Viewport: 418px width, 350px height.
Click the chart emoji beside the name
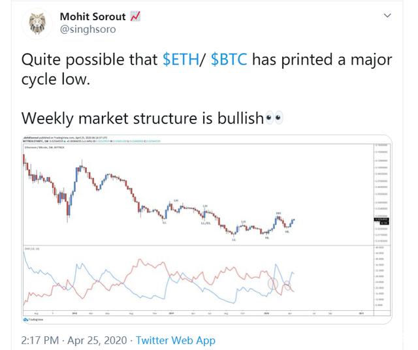point(135,16)
